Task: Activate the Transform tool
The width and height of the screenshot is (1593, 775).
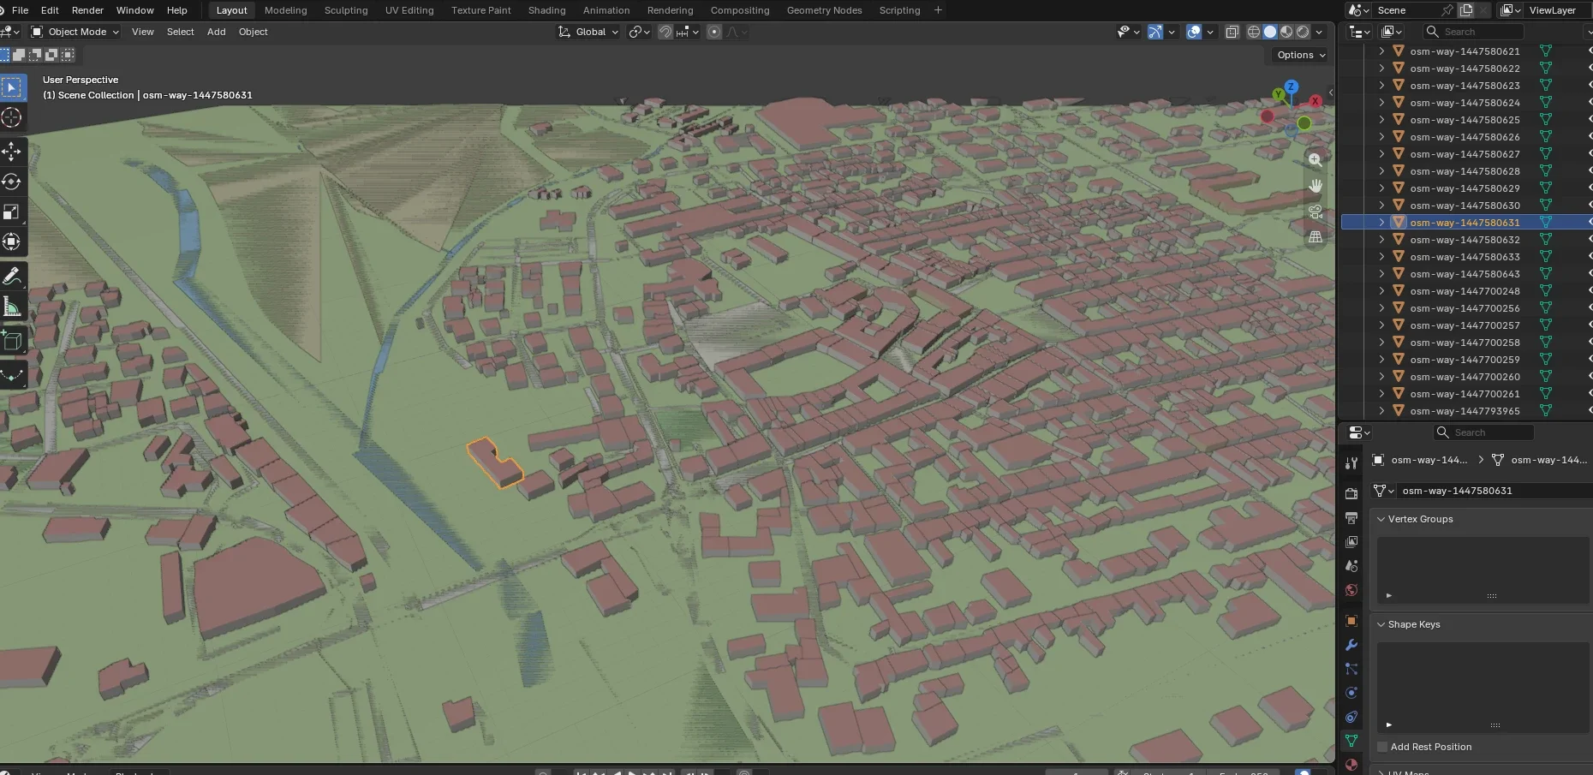Action: click(x=12, y=241)
